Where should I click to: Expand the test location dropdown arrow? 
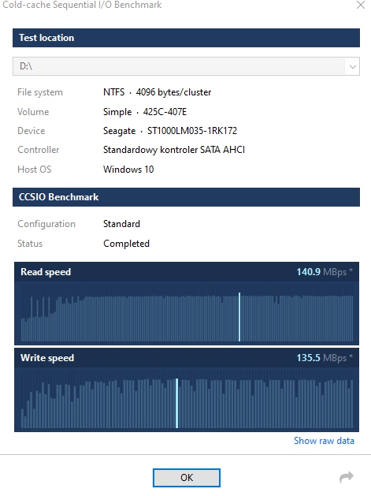(353, 66)
